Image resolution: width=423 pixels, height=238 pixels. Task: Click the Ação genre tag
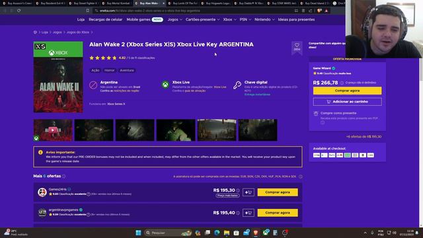pyautogui.click(x=95, y=70)
